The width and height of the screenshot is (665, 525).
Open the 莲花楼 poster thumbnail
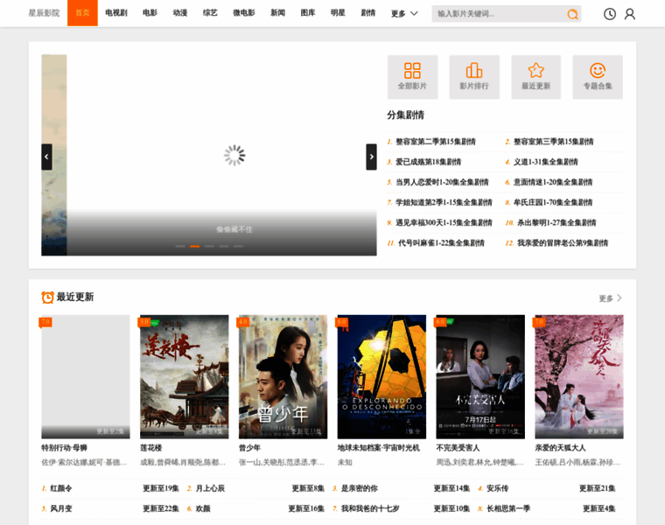click(x=185, y=376)
